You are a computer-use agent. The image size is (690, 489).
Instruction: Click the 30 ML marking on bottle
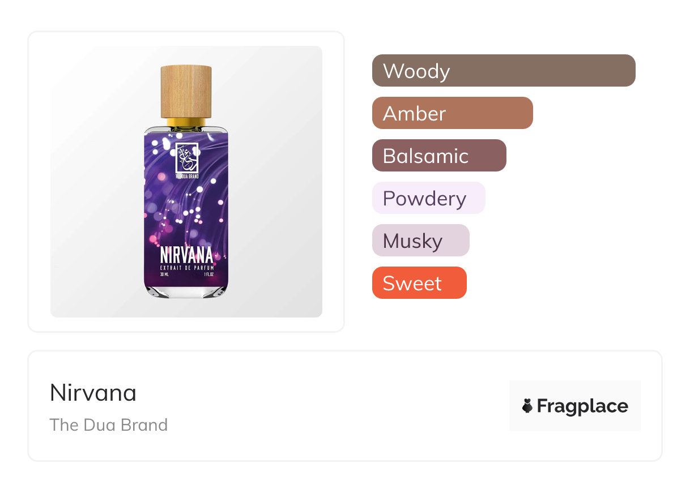pyautogui.click(x=164, y=275)
